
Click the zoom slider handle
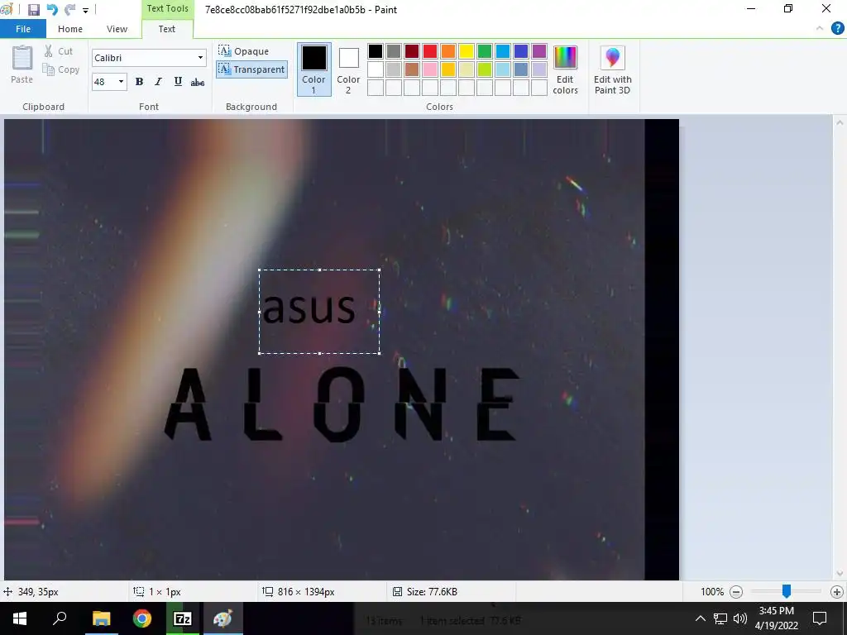(x=787, y=592)
